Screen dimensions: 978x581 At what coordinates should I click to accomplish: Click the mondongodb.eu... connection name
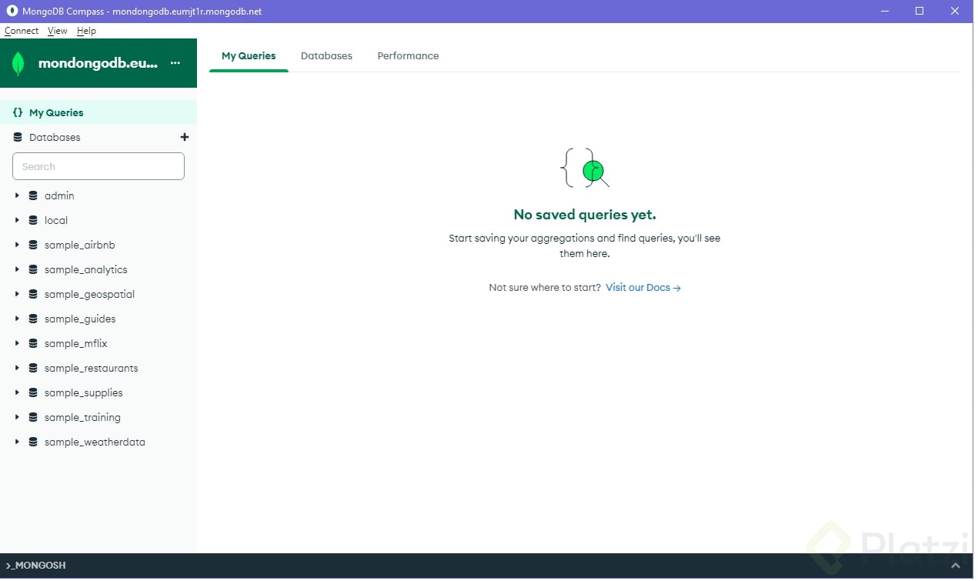tap(98, 63)
